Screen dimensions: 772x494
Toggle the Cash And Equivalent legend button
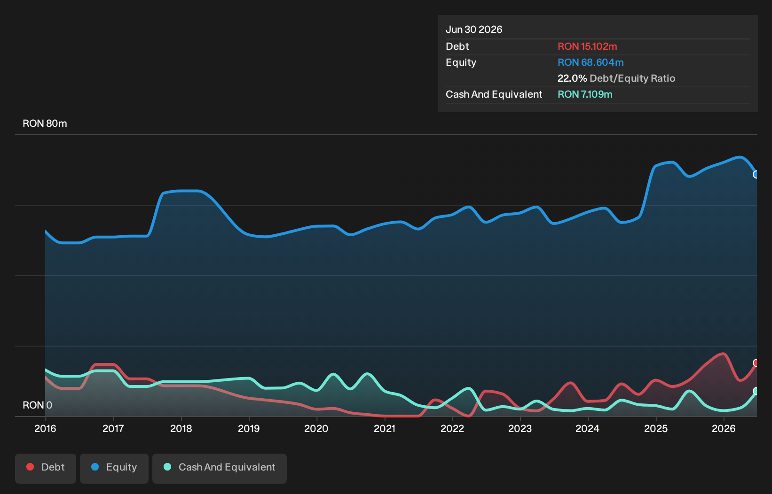click(220, 468)
